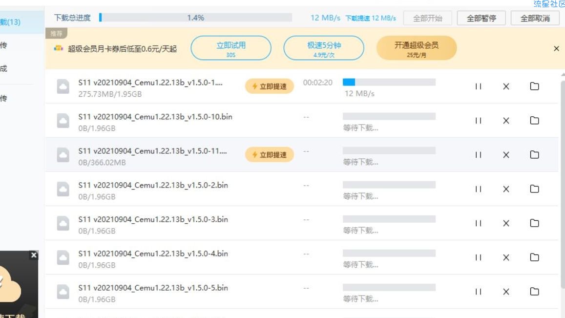Pause the Cemu1.22.13b_v1.5.0-4.bin download

(x=478, y=257)
